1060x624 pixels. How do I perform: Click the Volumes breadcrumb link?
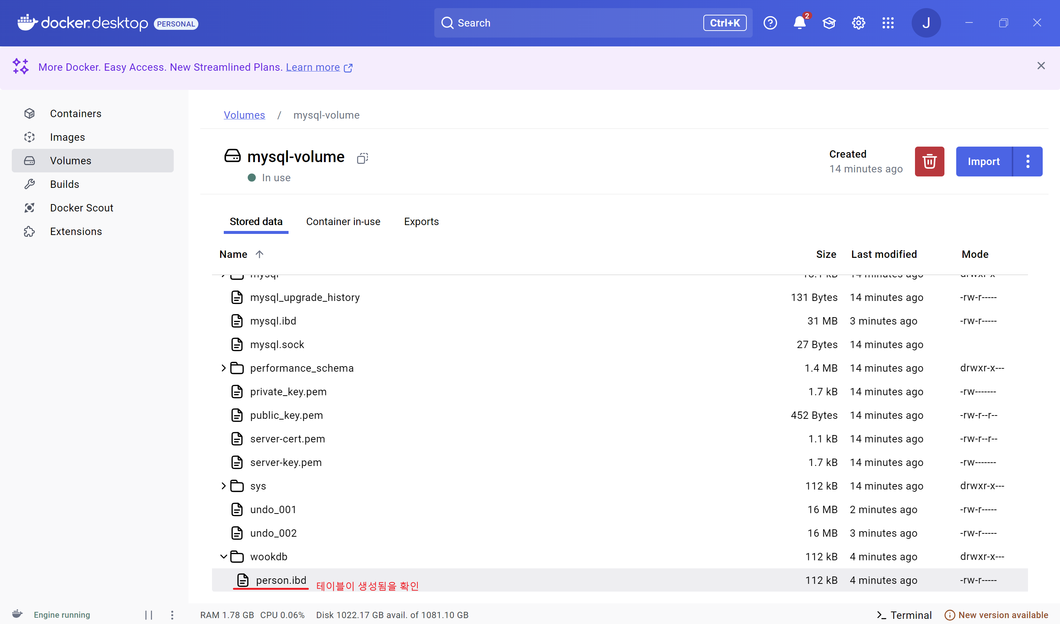click(244, 115)
